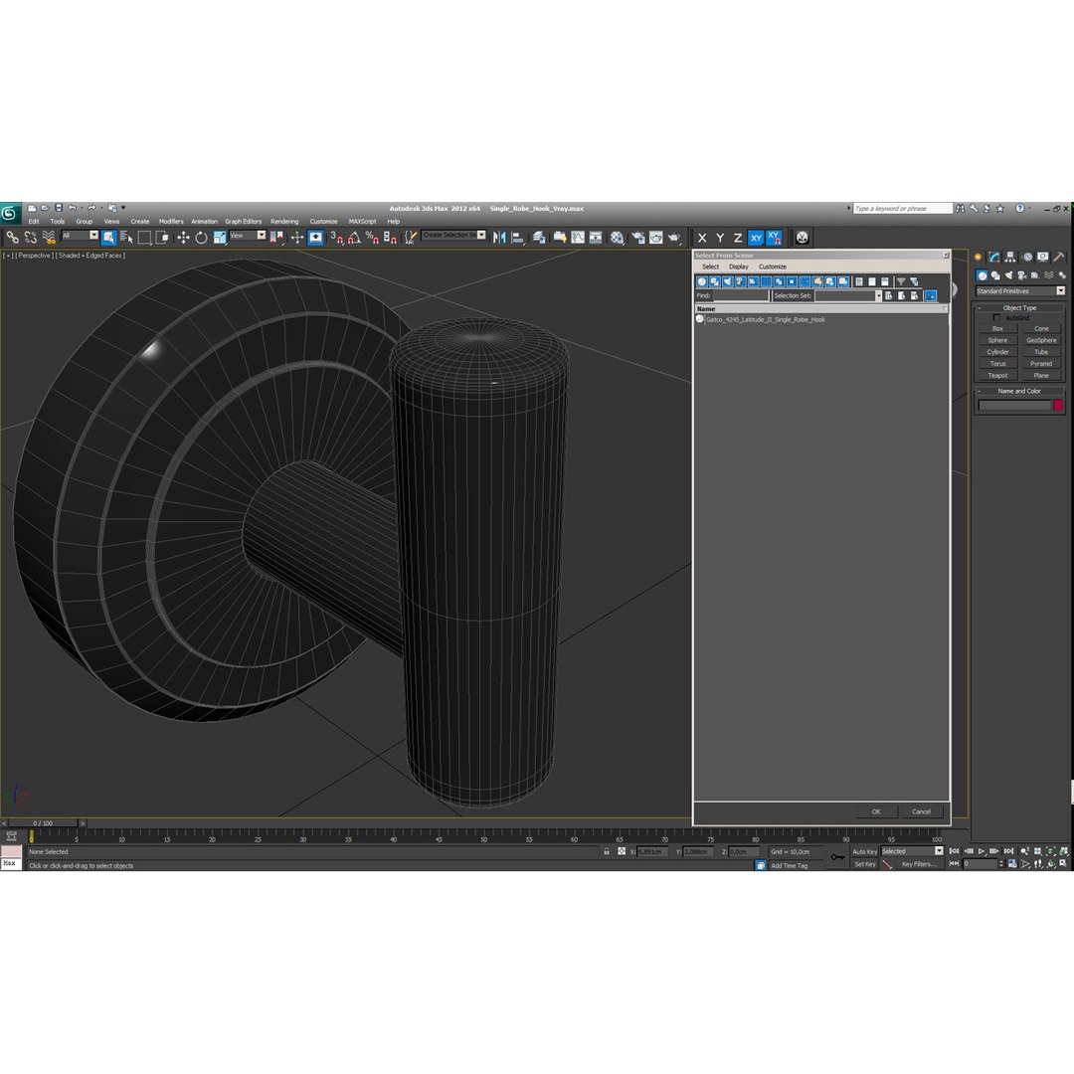Open the Rendering menu
1074x1074 pixels.
[x=284, y=221]
